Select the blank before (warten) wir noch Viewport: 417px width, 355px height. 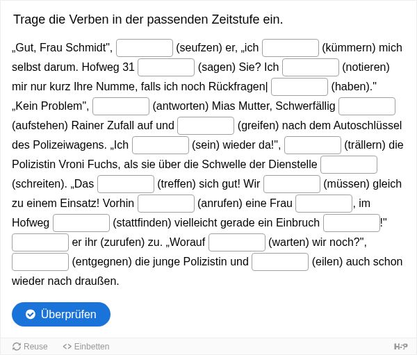pos(237,242)
